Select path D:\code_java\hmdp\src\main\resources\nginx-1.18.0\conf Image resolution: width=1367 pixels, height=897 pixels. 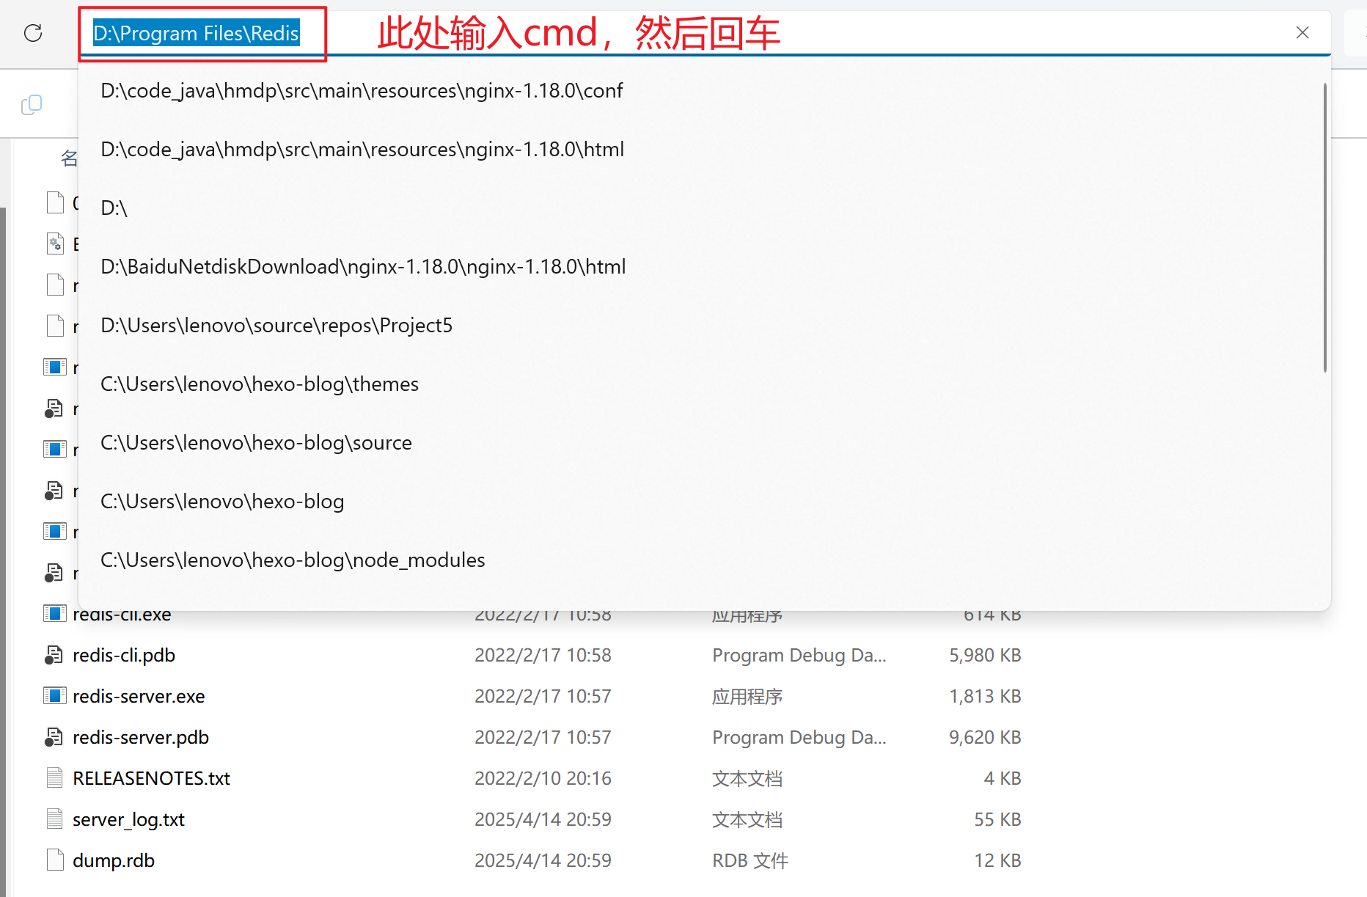(361, 90)
